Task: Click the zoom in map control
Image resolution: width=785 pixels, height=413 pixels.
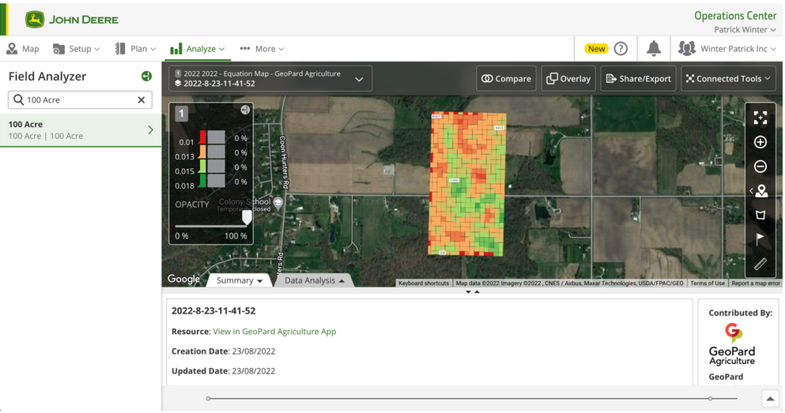Action: tap(760, 142)
